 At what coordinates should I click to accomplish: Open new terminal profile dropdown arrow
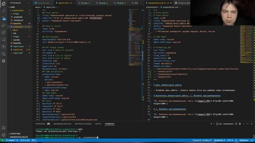214,124
